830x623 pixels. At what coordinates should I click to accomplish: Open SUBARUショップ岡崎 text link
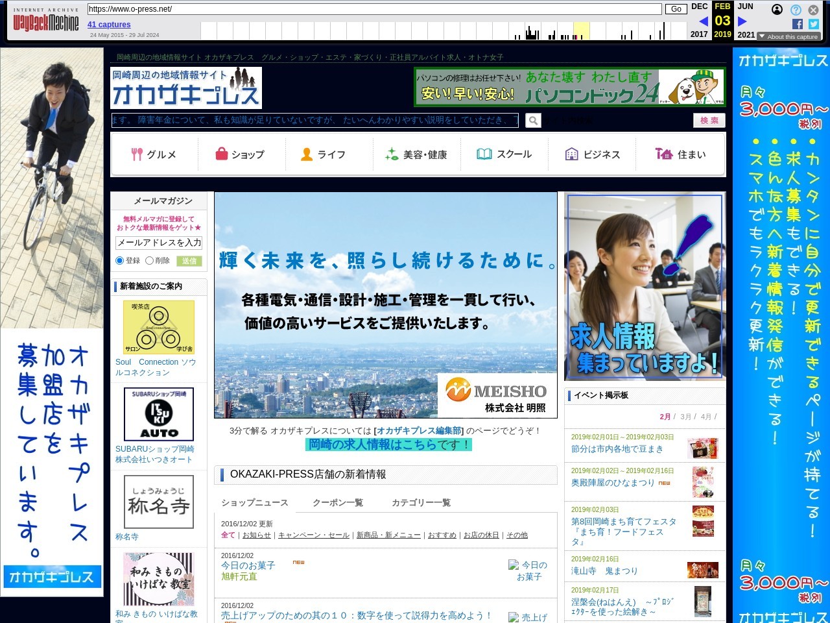(154, 454)
